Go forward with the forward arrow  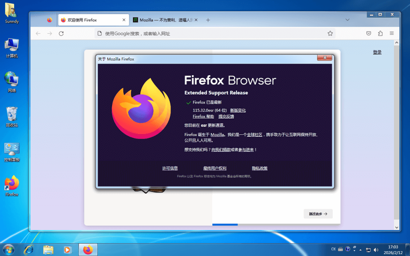(50, 34)
